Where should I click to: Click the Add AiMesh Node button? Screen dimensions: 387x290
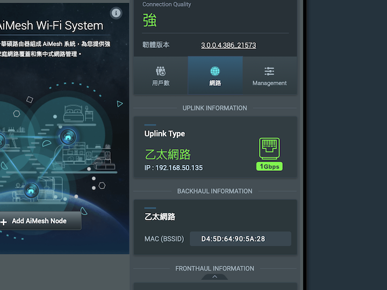click(x=39, y=221)
